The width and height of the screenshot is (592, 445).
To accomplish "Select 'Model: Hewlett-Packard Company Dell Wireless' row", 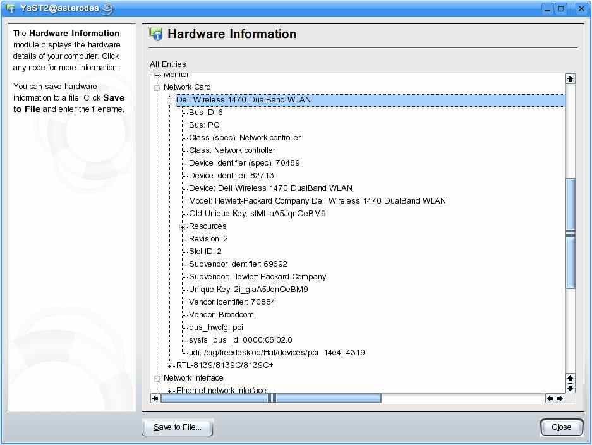I will coord(317,201).
